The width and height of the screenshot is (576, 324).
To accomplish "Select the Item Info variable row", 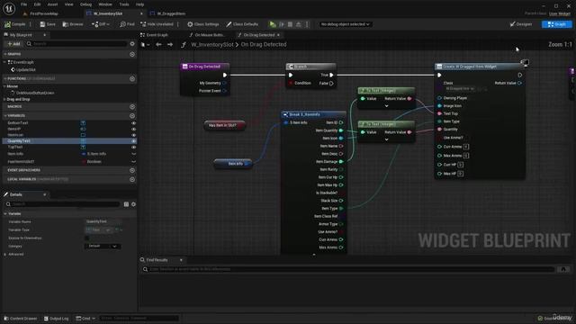I will click(70, 154).
